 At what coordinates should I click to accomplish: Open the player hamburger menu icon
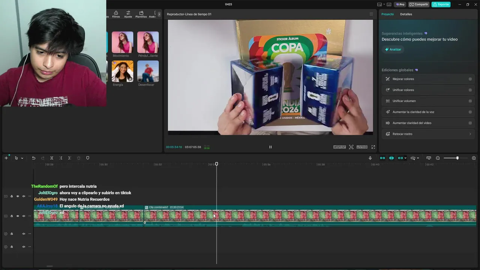click(371, 14)
